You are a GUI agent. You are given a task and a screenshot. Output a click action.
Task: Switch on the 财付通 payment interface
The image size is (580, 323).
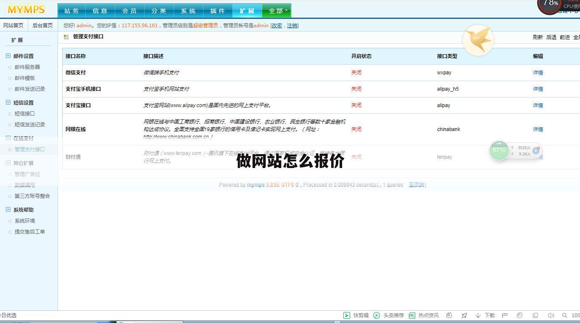(356, 157)
